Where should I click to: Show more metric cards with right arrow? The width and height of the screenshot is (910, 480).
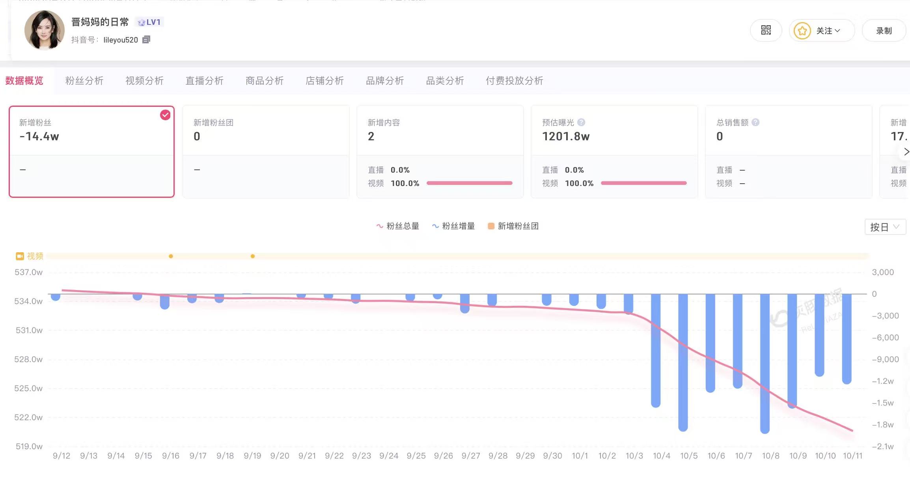906,152
